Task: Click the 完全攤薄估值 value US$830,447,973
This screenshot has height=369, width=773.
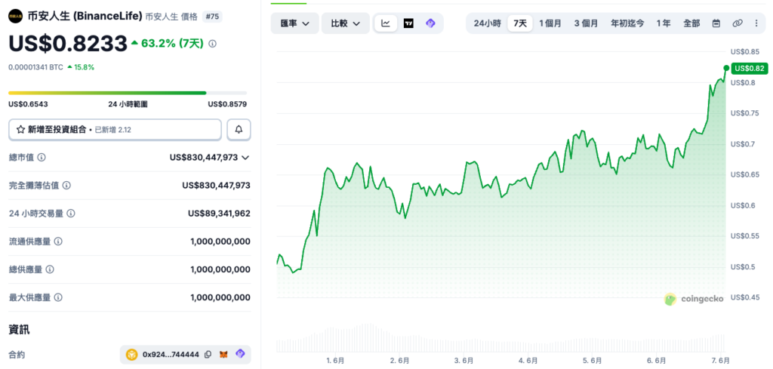Action: (216, 186)
